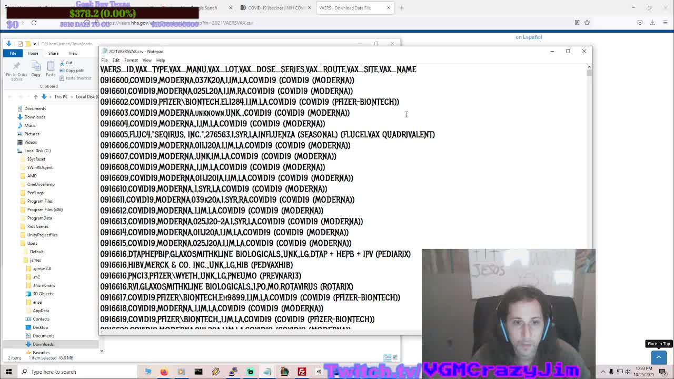Open Notepad's Edit menu
The width and height of the screenshot is (674, 379).
click(116, 60)
